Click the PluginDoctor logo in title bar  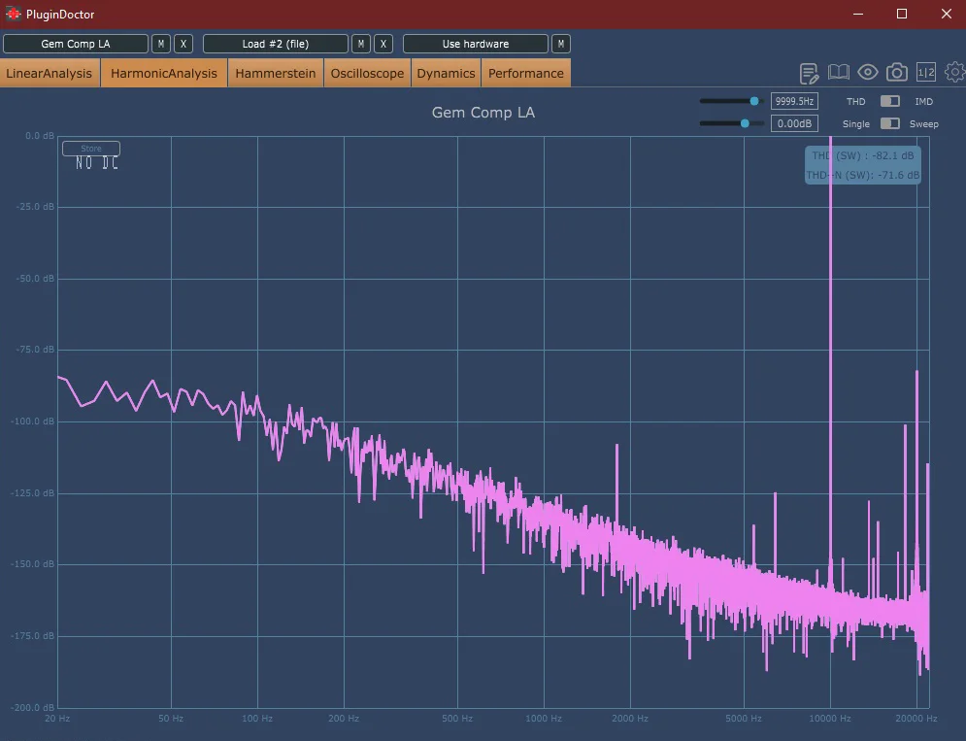coord(13,14)
